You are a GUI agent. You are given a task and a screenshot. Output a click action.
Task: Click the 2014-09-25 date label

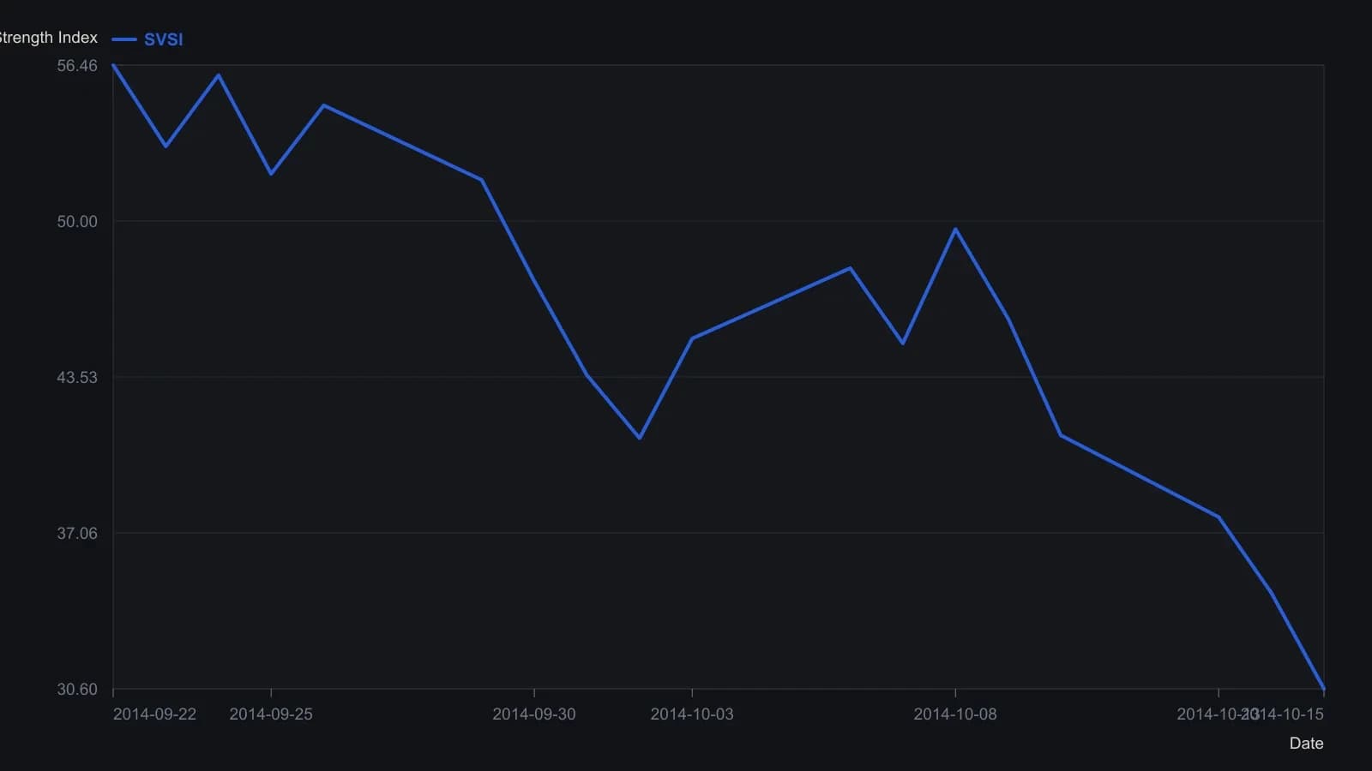coord(271,714)
